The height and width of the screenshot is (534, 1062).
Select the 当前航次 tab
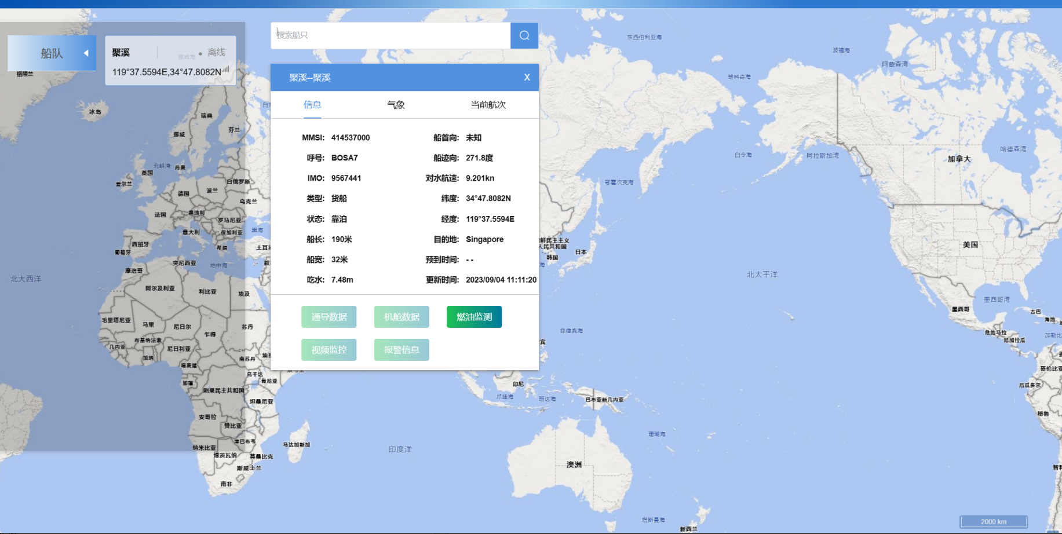click(488, 105)
